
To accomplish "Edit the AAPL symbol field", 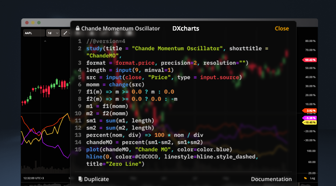I will (x=34, y=33).
